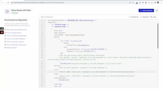Open the blue badge browser extension
The width and height of the screenshot is (163, 91).
137,3
